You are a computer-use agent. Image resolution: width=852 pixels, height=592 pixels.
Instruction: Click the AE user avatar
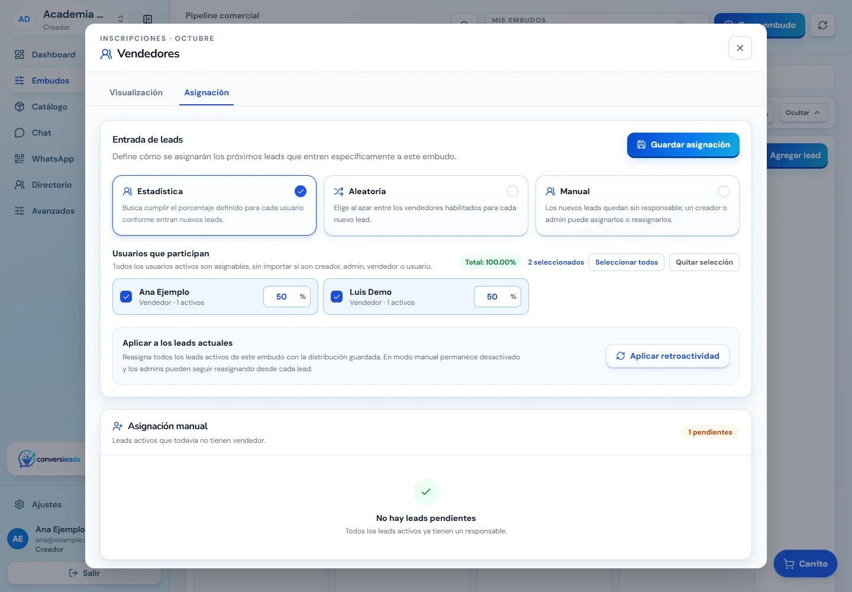[18, 539]
